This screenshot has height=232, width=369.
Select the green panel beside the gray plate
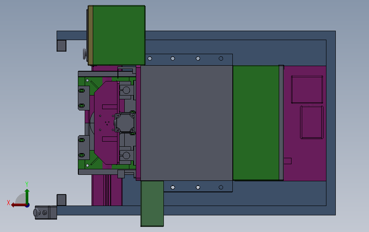[256, 123]
